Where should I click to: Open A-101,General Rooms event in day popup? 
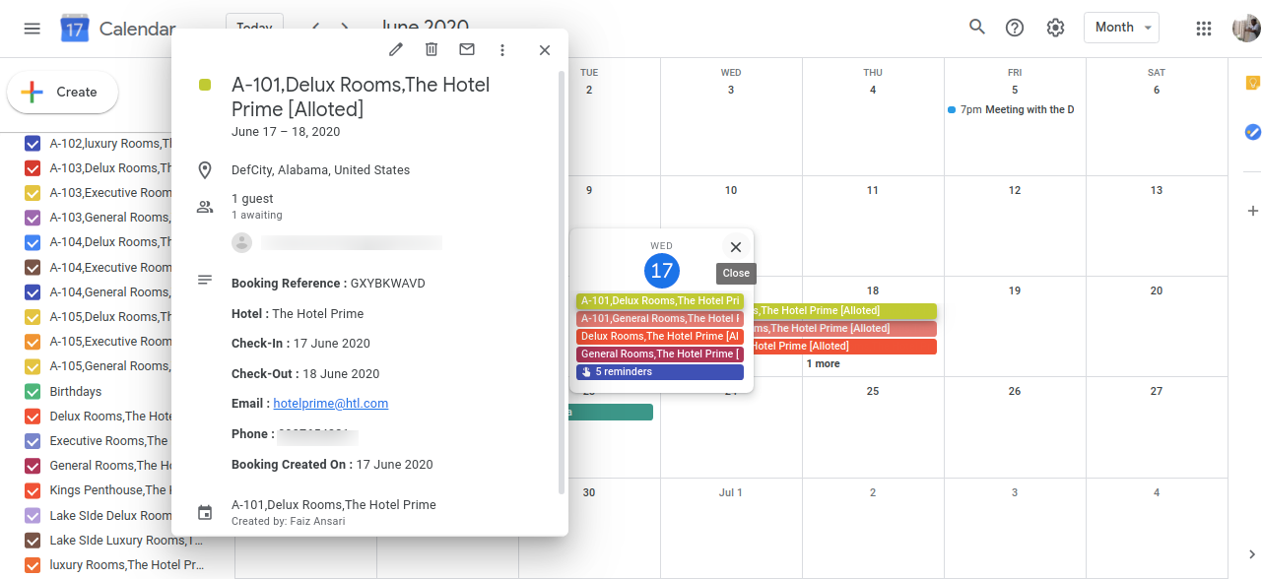click(x=660, y=319)
